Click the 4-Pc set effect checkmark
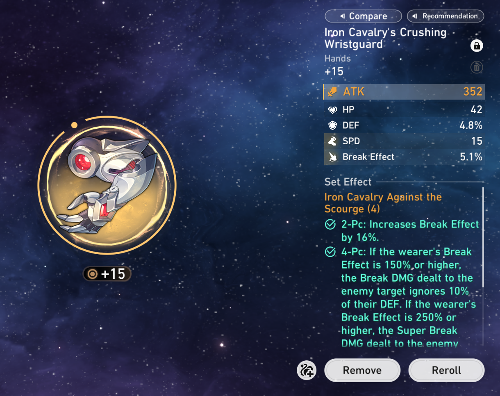 [330, 252]
